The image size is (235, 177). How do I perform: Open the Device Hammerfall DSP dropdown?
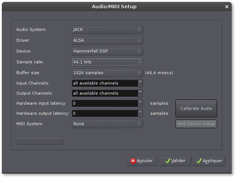click(x=107, y=51)
